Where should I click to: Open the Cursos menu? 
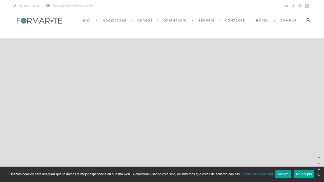pos(145,20)
